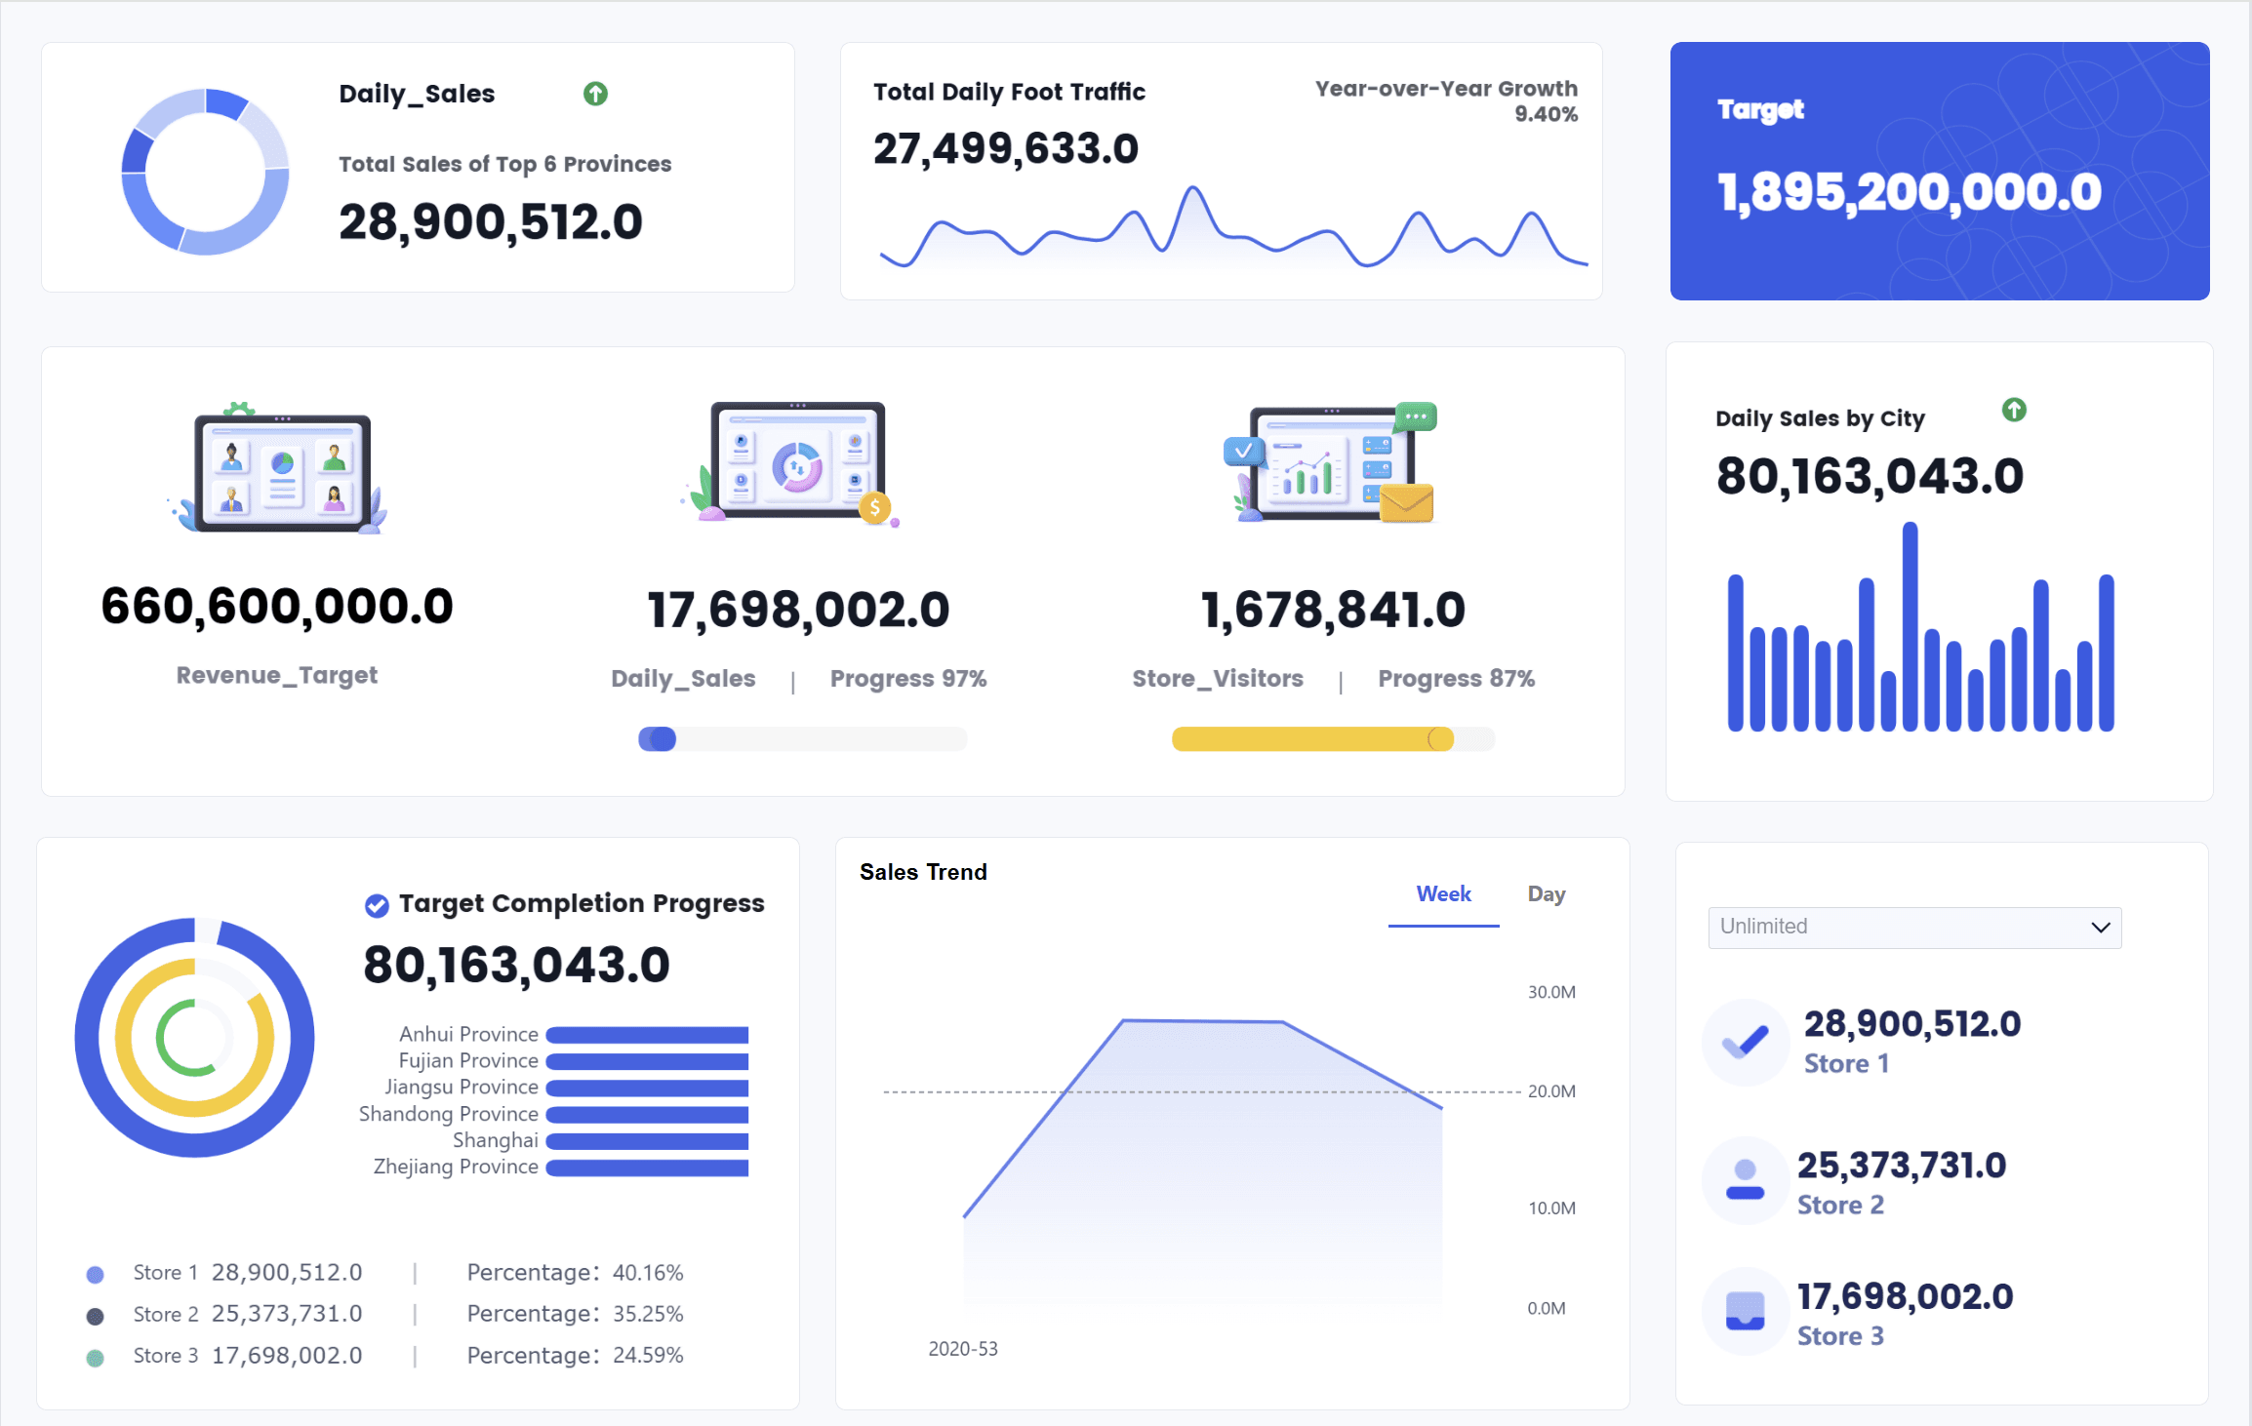
Task: Click the Store 3 label under 17,698,002.0
Action: coord(1840,1336)
